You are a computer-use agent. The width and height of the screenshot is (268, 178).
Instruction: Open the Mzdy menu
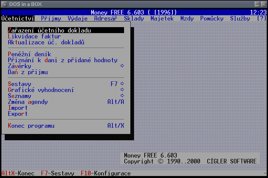click(187, 19)
